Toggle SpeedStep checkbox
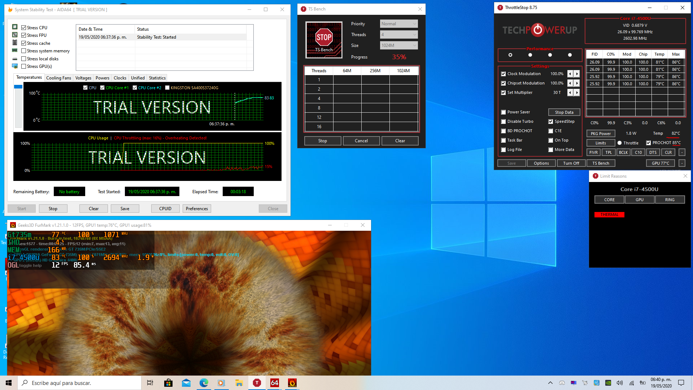This screenshot has width=693, height=390. click(x=551, y=121)
